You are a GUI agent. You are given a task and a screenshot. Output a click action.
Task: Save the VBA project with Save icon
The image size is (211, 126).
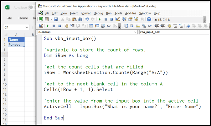[56, 19]
